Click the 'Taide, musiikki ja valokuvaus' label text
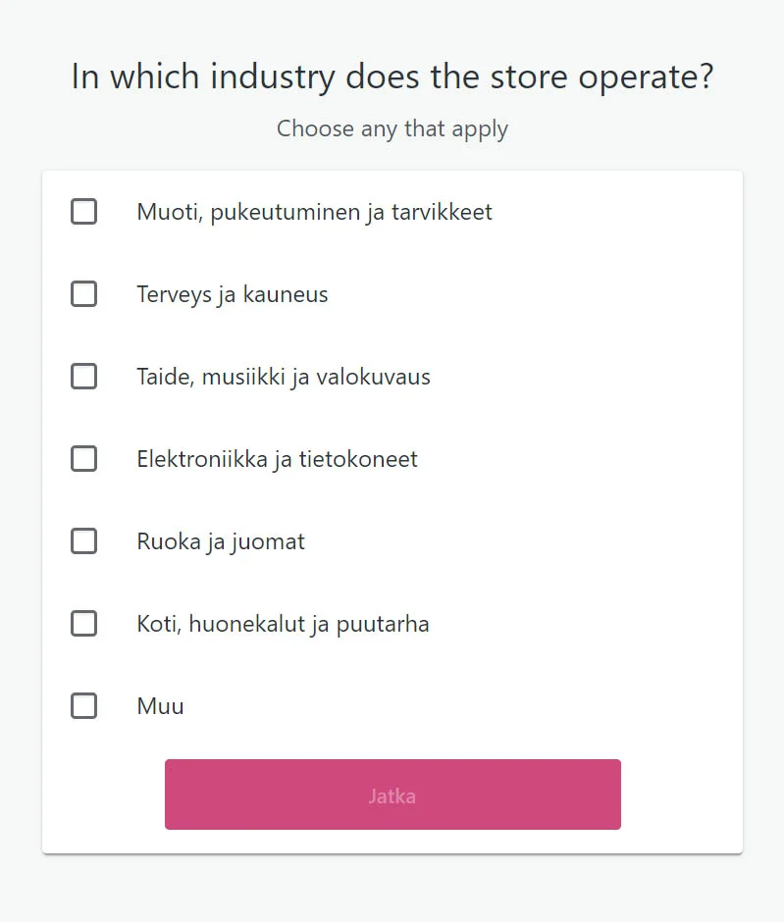Image resolution: width=784 pixels, height=922 pixels. pos(284,377)
